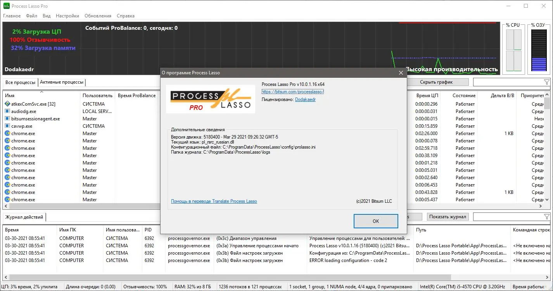Select the log entry (0x3c) Диапазон управления
553x291 pixels.
point(246,238)
